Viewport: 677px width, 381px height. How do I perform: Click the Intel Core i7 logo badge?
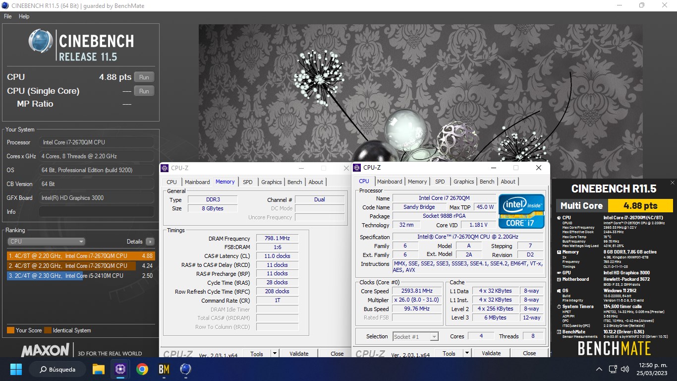coord(521,211)
